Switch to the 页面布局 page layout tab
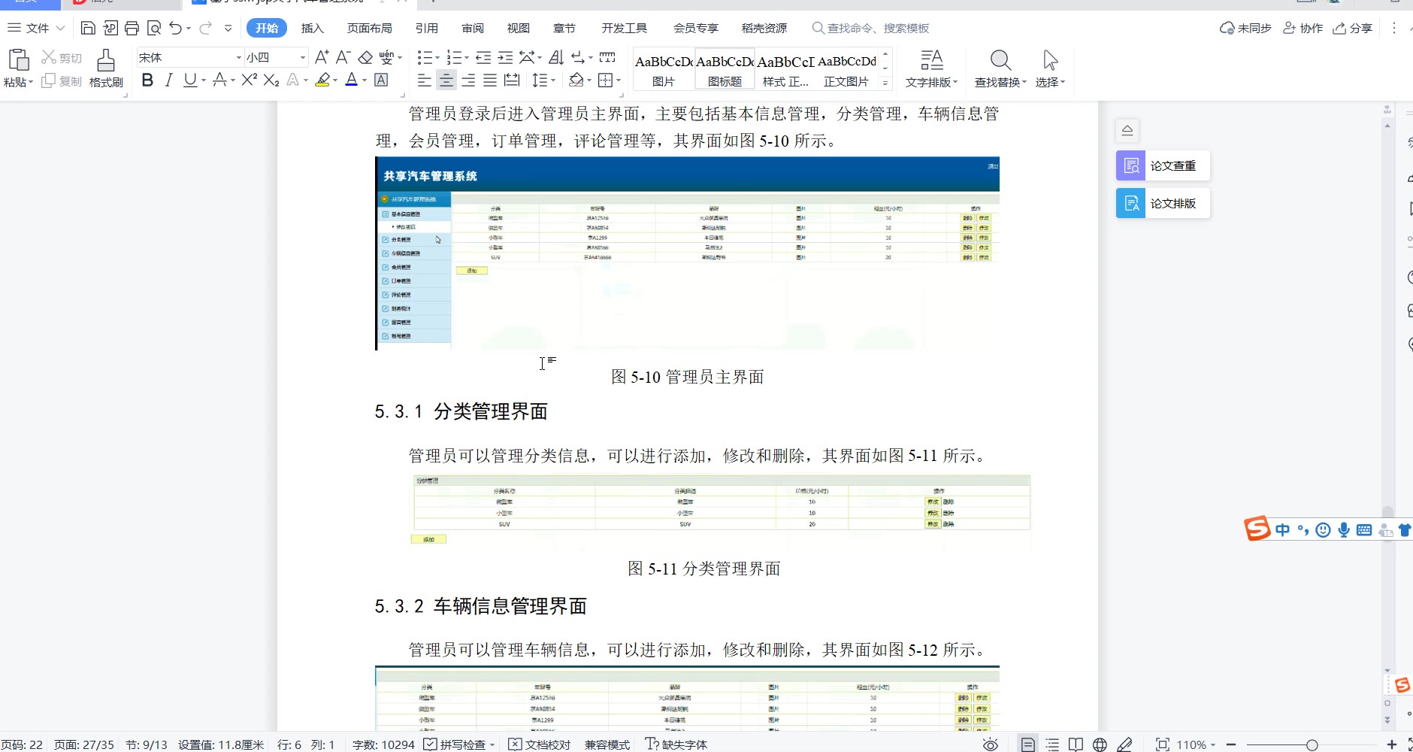1413x752 pixels. pyautogui.click(x=369, y=28)
